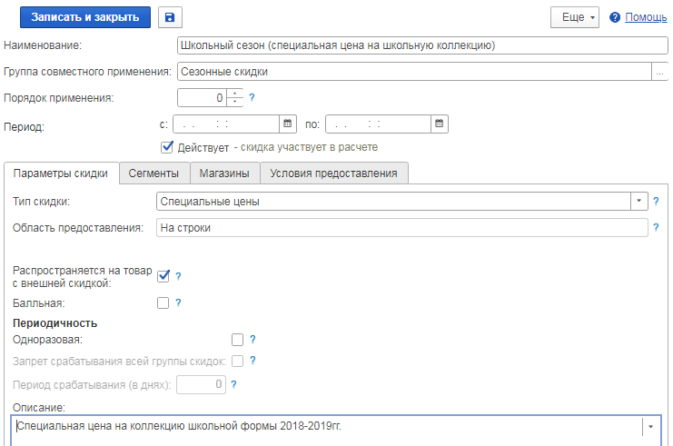Expand the Описание field dropdown arrow
Viewport: 673px width, 446px height.
(650, 426)
